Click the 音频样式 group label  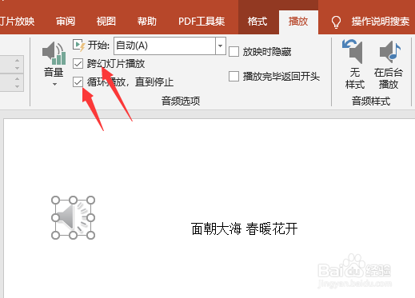click(x=371, y=101)
